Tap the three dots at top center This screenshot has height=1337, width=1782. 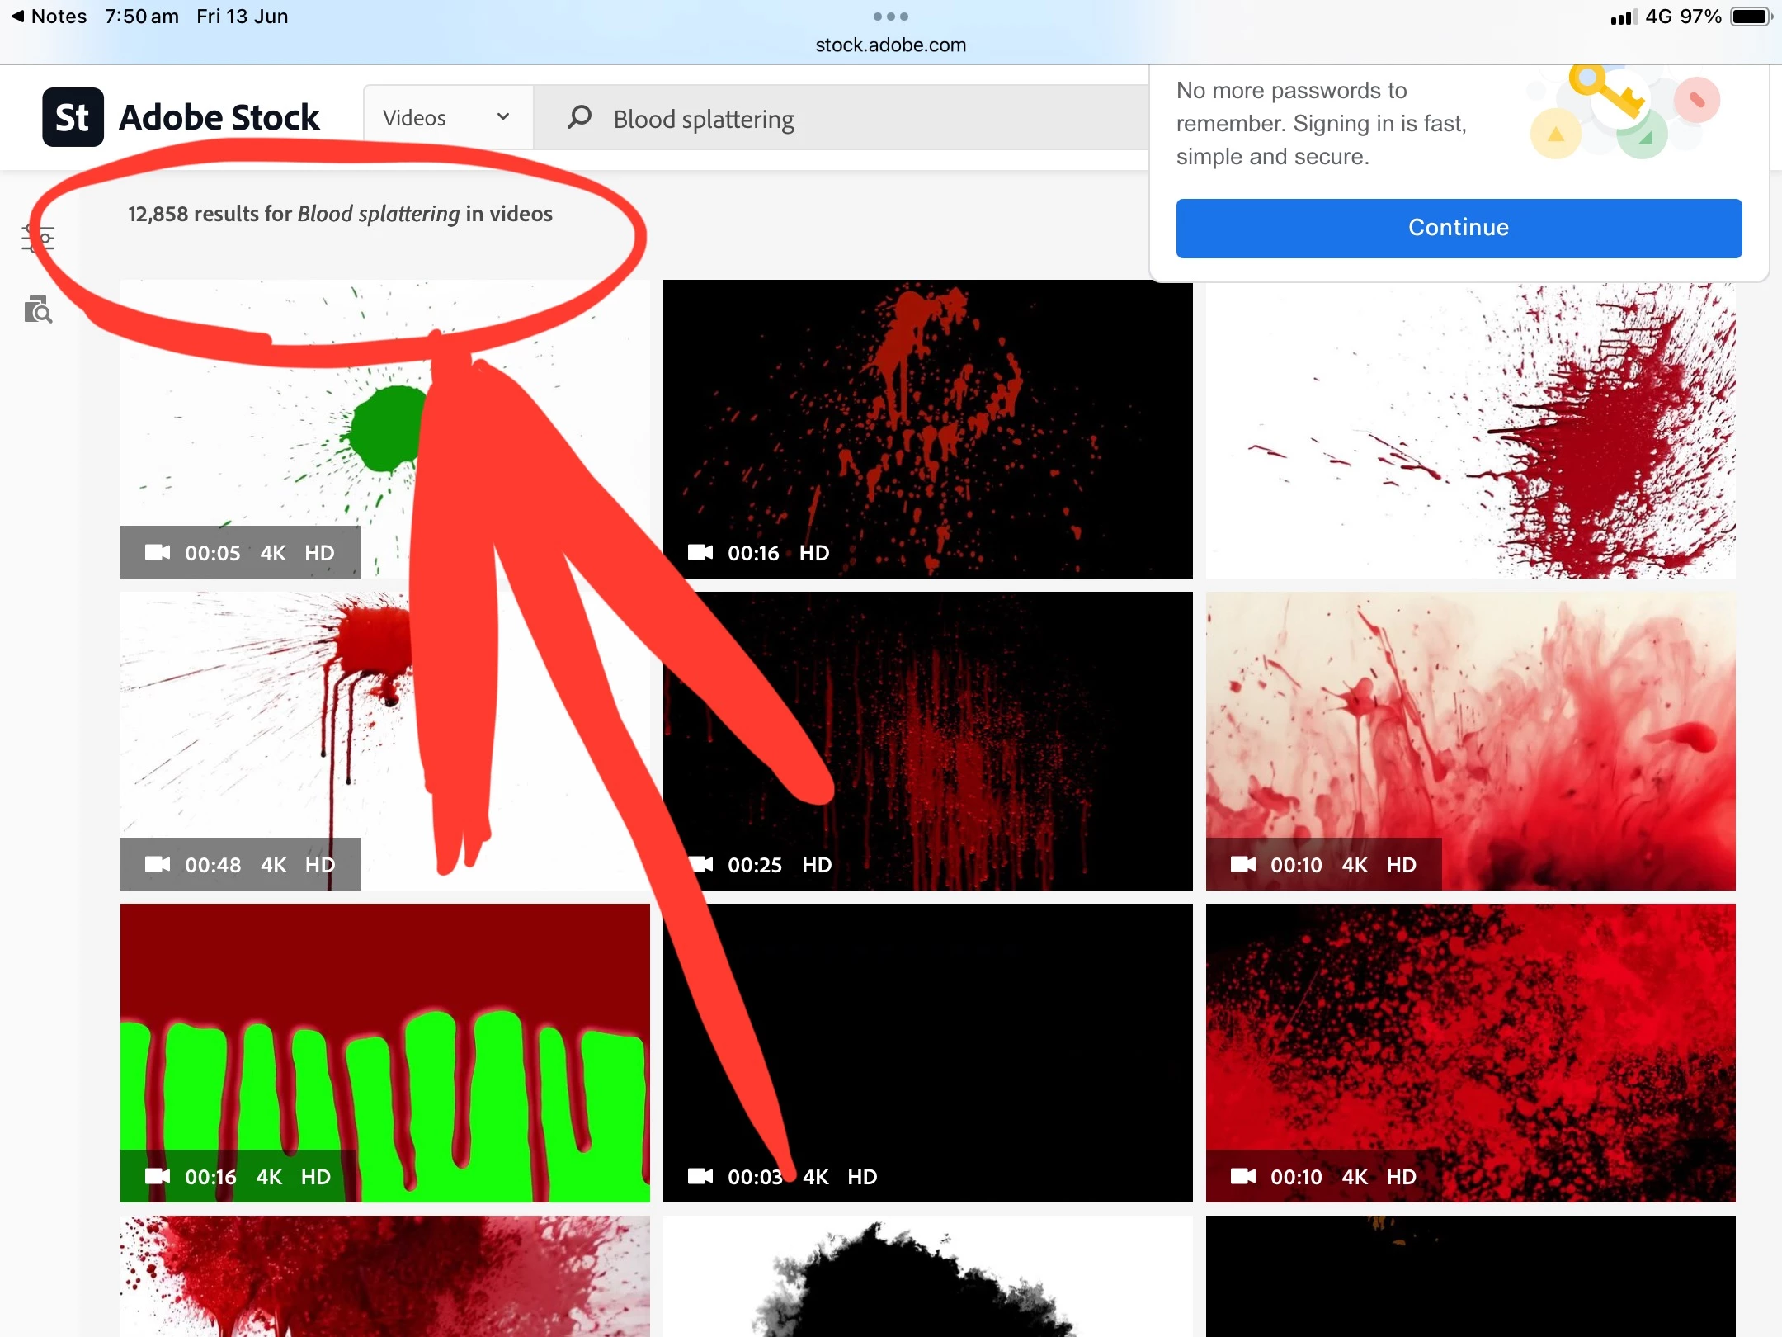(x=890, y=17)
